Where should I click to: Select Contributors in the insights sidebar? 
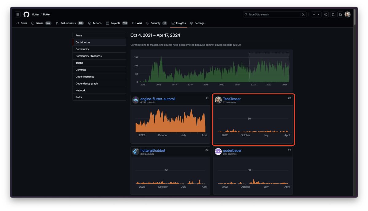99,42
